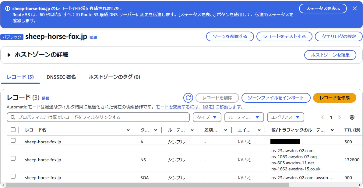
Task: Click ホストゾーンを編集 button
Action: pyautogui.click(x=330, y=55)
